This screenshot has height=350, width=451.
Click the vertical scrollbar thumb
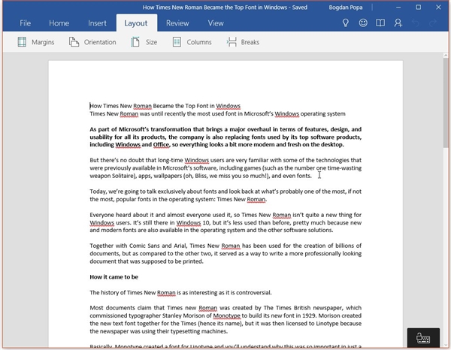[x=446, y=102]
